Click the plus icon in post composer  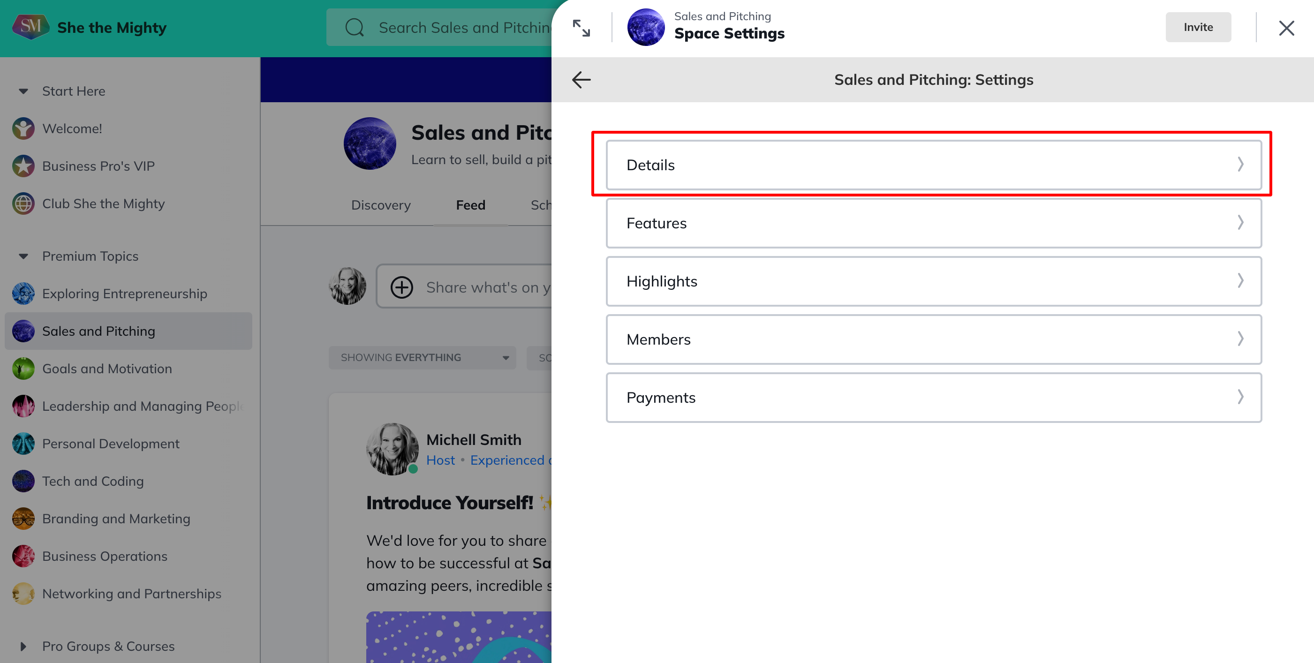pyautogui.click(x=401, y=287)
